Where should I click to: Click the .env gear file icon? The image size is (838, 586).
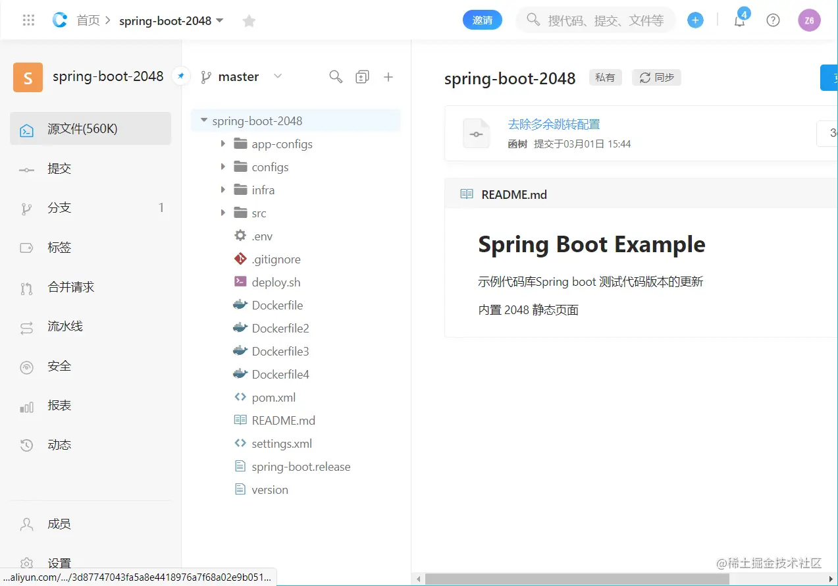[x=240, y=236]
